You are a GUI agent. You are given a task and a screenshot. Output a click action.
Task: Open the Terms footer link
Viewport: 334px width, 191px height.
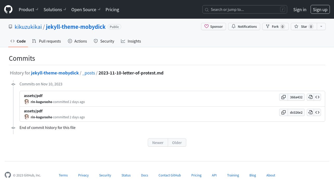click(63, 175)
